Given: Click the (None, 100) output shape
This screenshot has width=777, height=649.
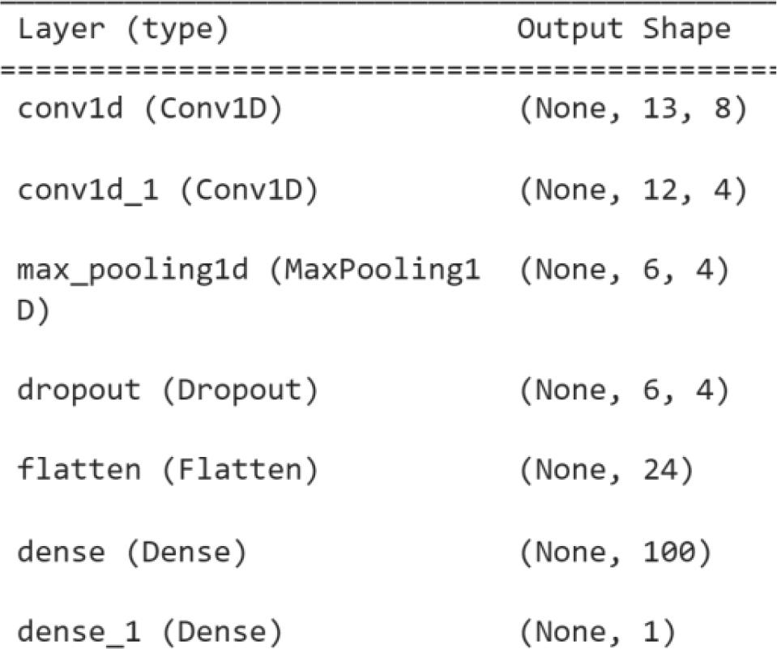Looking at the screenshot, I should click(x=615, y=553).
